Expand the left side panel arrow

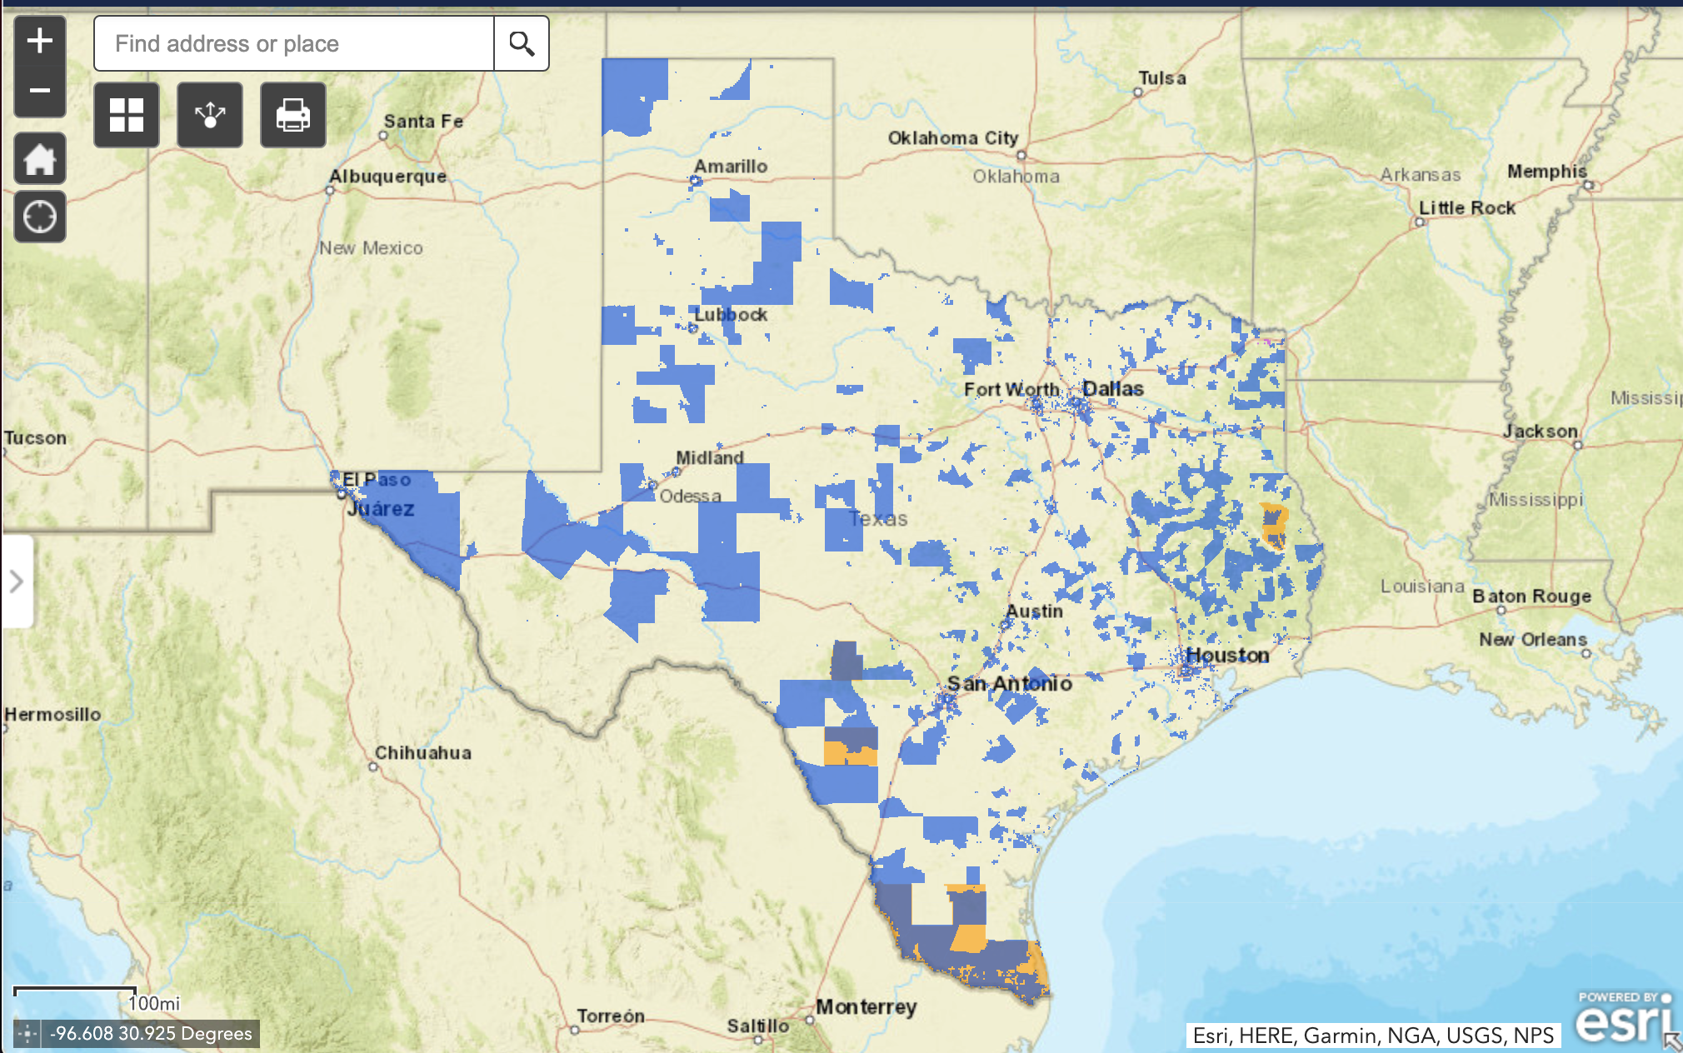click(17, 581)
